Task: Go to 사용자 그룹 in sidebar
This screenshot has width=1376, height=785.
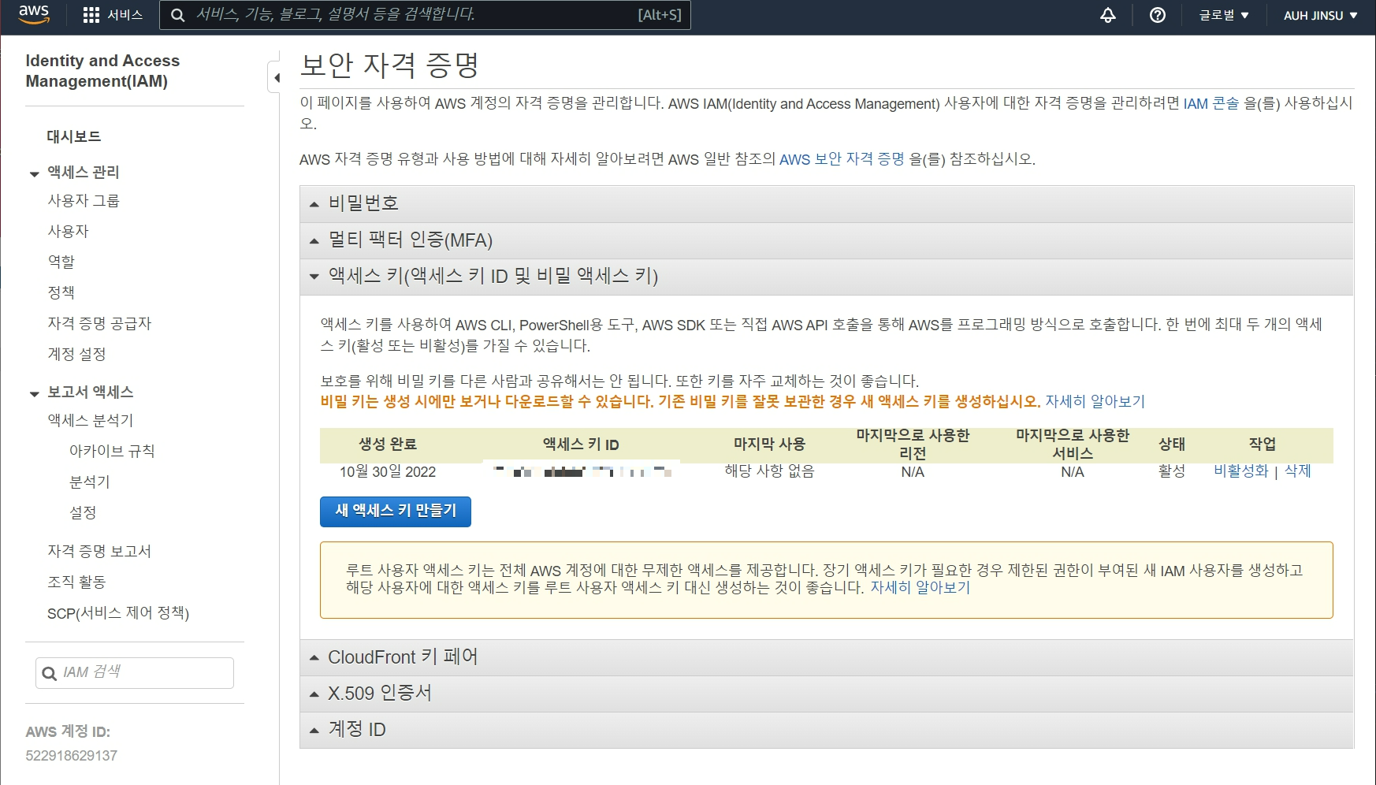Action: tap(83, 200)
